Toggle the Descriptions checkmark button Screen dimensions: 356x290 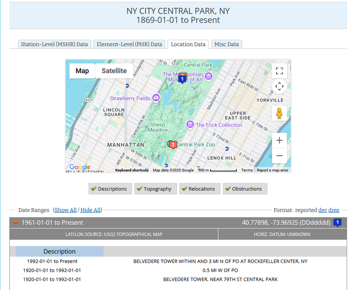tap(110, 189)
